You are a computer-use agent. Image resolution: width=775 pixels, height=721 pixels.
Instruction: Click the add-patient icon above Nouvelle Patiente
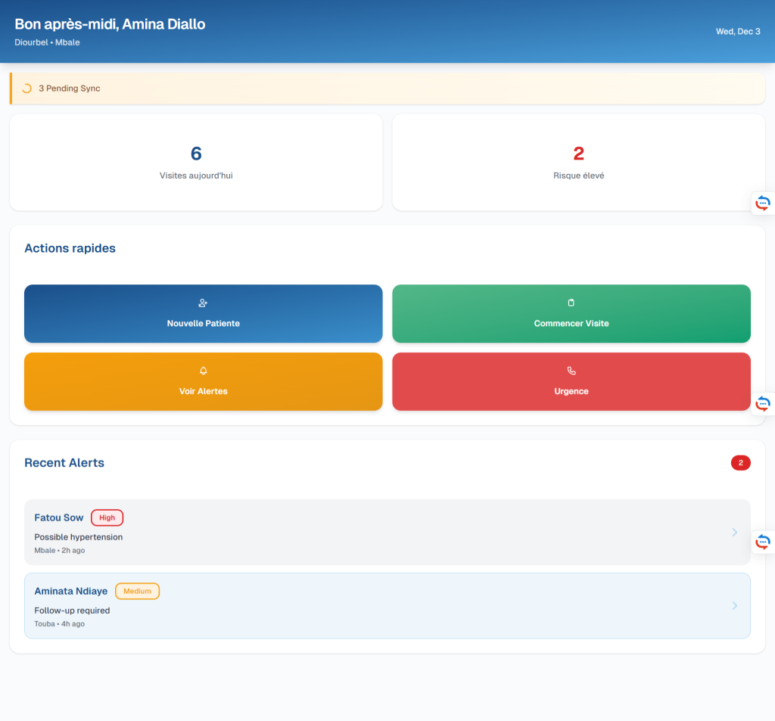pyautogui.click(x=203, y=303)
